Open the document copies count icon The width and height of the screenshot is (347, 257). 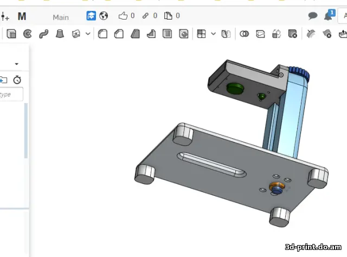(x=168, y=16)
